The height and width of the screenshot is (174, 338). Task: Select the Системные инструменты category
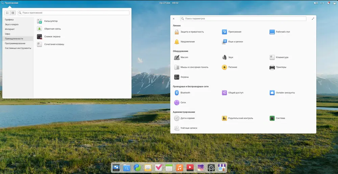click(x=18, y=48)
